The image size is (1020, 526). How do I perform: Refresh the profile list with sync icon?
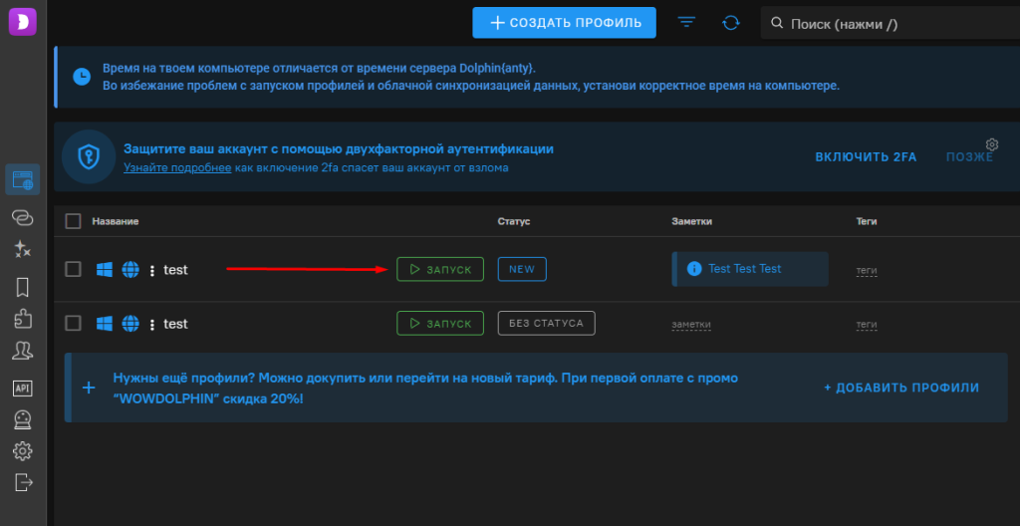point(731,22)
